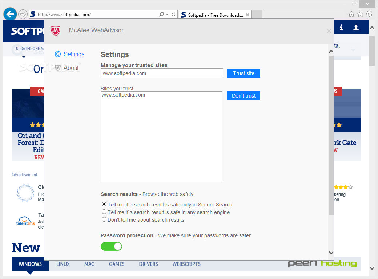Select the DRIVERS category tab
378x279 pixels.
coord(148,264)
